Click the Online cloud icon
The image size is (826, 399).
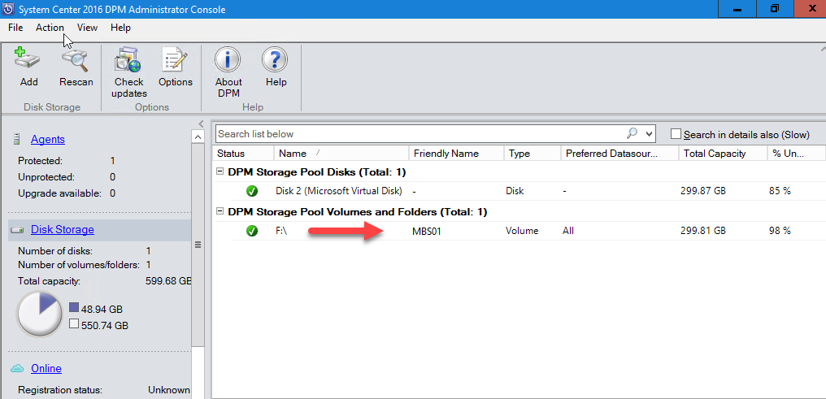point(17,368)
